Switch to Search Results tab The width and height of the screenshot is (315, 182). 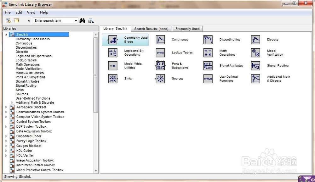(x=151, y=29)
